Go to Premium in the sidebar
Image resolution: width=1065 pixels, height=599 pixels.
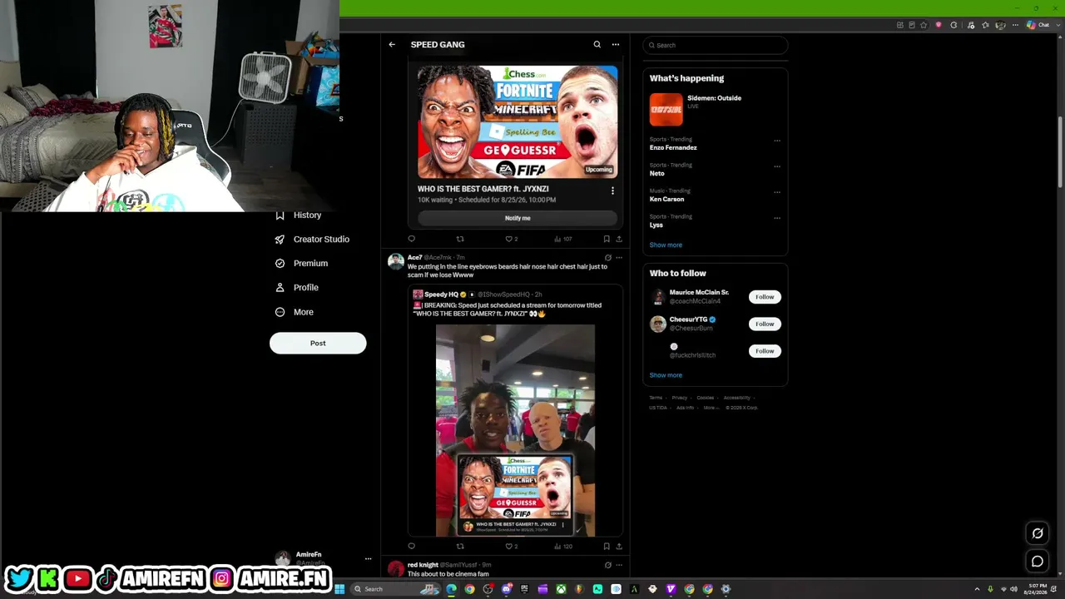[x=301, y=263]
